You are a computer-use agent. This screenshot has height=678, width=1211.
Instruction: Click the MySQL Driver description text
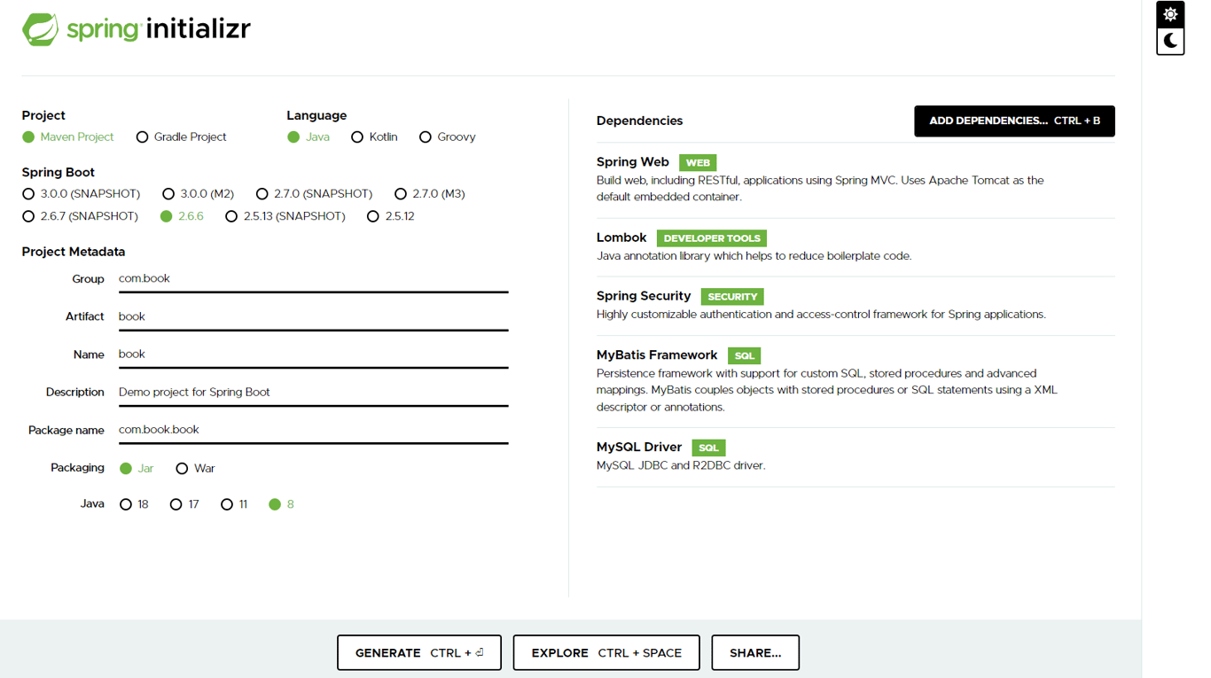[681, 465]
